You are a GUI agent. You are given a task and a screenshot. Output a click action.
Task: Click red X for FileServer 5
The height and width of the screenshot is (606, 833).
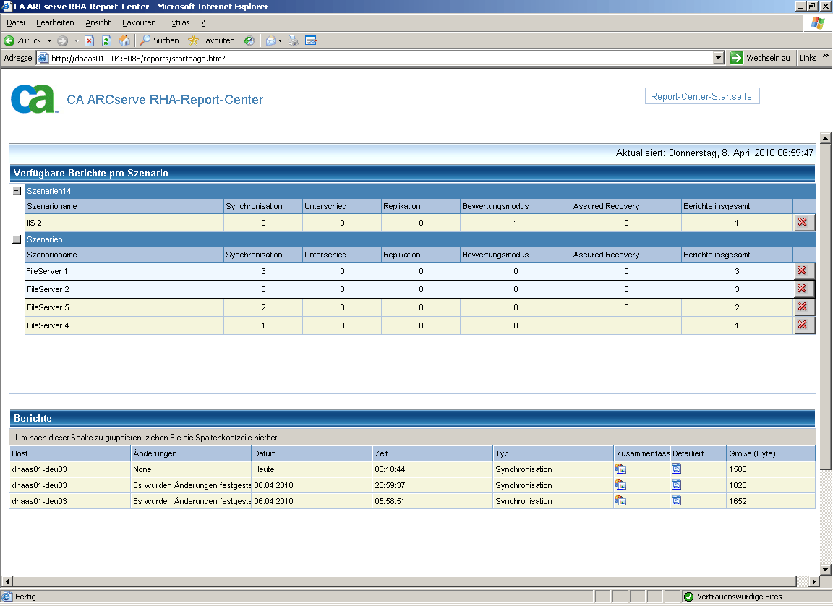[801, 307]
